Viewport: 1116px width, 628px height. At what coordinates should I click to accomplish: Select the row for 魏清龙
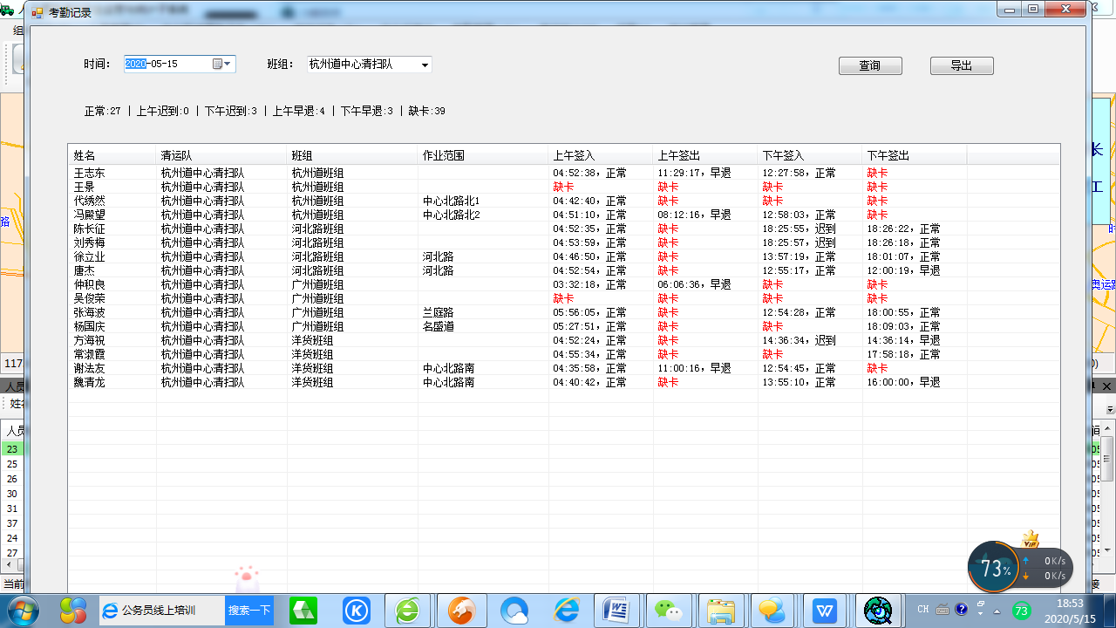(90, 382)
